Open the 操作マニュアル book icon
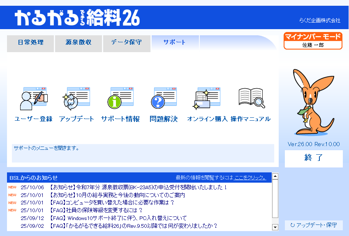Viewport: 349px width, 236px height. click(x=250, y=99)
